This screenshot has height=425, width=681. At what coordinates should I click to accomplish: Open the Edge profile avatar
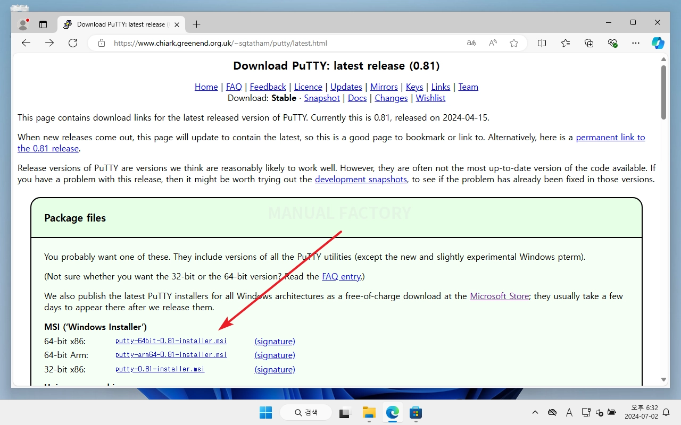[23, 24]
